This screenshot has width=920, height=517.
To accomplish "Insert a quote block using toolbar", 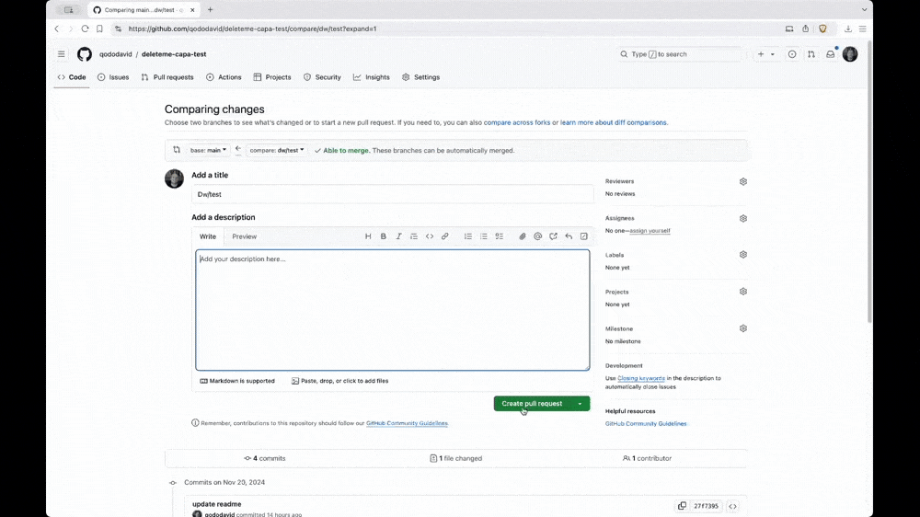I will point(414,236).
